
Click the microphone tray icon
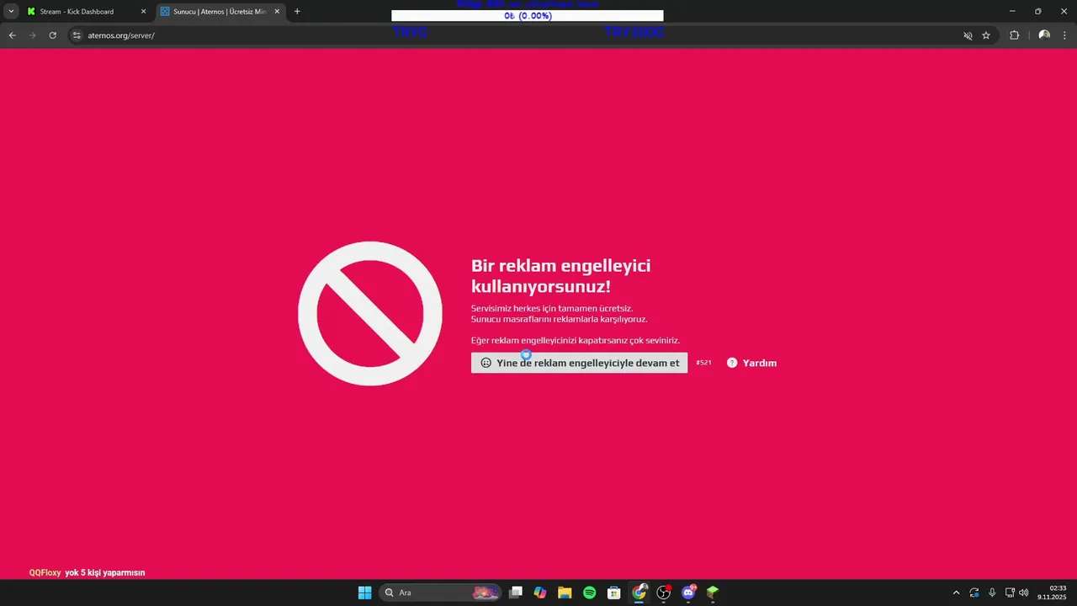tap(992, 593)
